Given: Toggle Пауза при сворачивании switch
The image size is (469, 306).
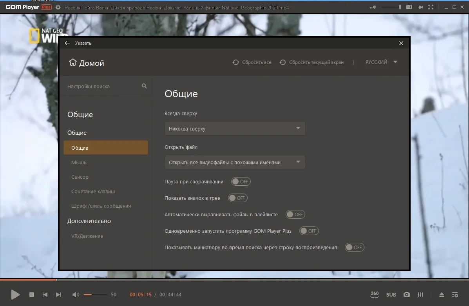Looking at the screenshot, I should pyautogui.click(x=241, y=181).
